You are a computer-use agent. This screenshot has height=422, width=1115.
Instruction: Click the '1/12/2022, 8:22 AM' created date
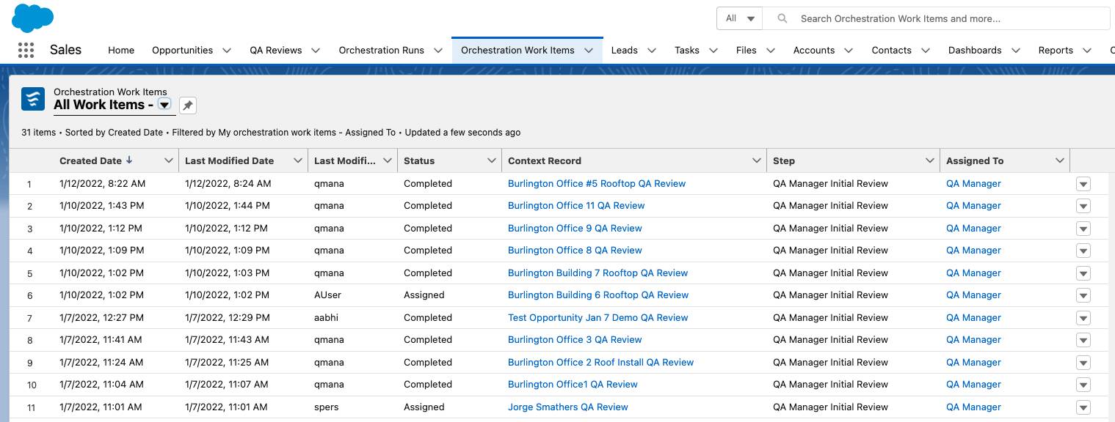coord(102,184)
